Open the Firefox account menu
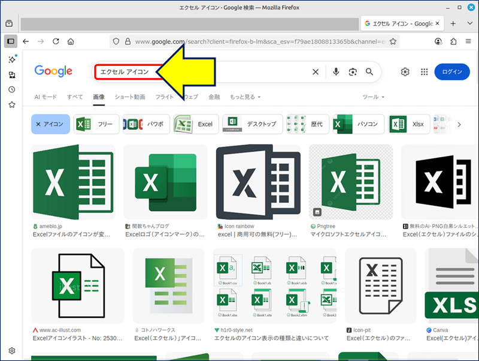The image size is (479, 361). [x=438, y=41]
